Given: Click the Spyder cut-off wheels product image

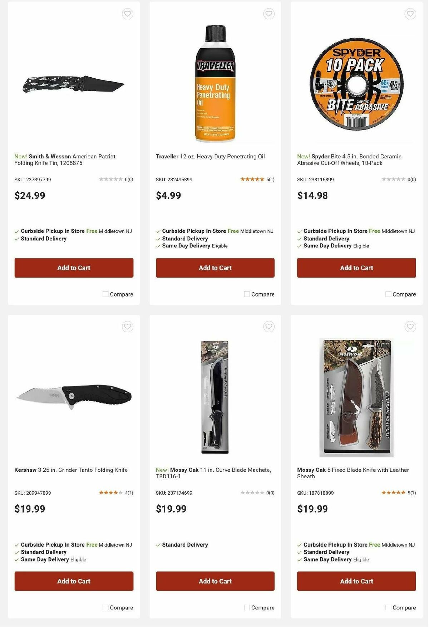Looking at the screenshot, I should (x=356, y=82).
